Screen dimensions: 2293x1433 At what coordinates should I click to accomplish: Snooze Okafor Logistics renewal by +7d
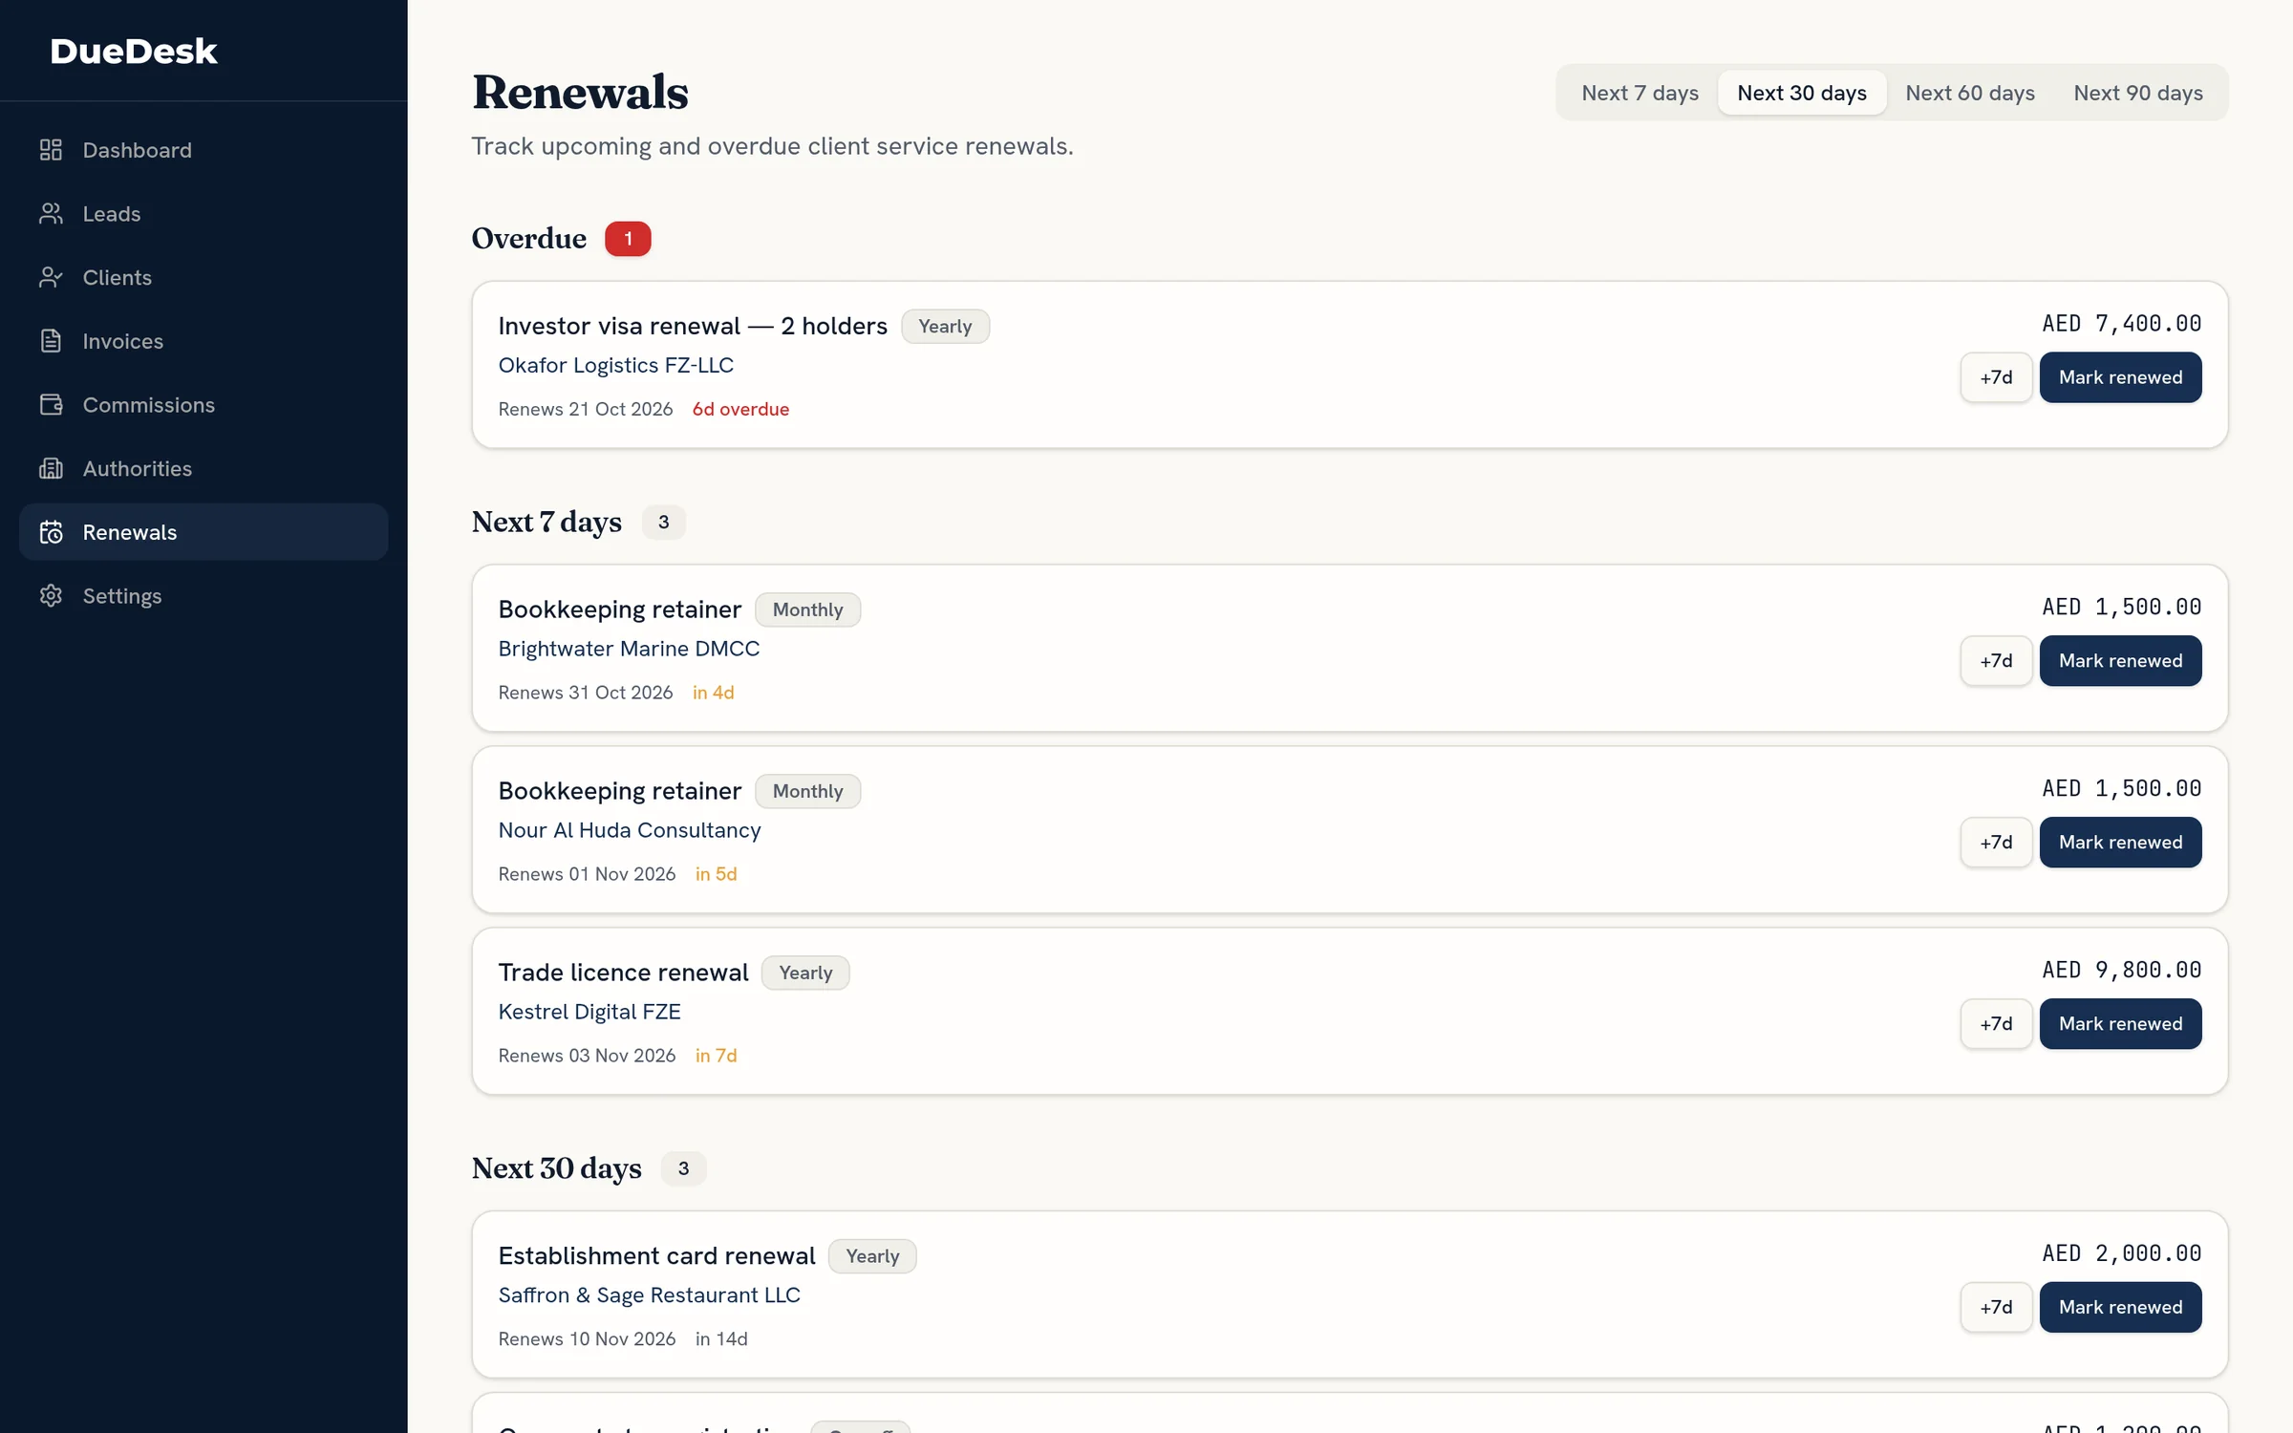(x=1996, y=377)
